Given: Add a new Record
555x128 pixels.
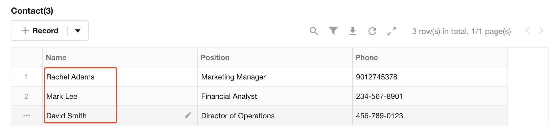Looking at the screenshot, I should (x=40, y=31).
